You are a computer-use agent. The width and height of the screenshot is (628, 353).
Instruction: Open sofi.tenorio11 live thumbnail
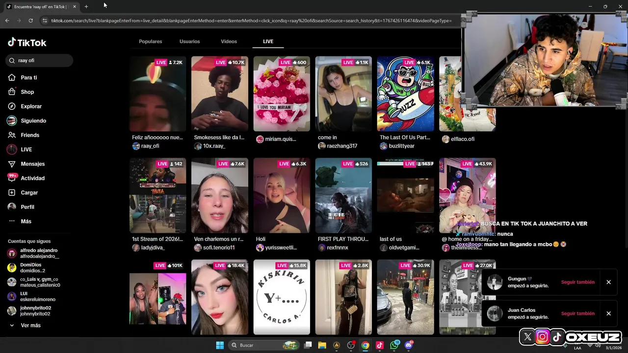(220, 196)
